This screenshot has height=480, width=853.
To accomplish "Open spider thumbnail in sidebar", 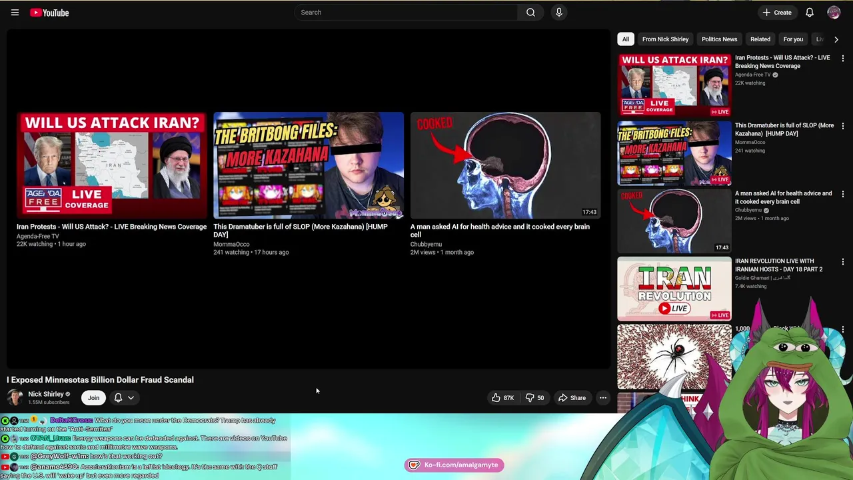I will [674, 357].
